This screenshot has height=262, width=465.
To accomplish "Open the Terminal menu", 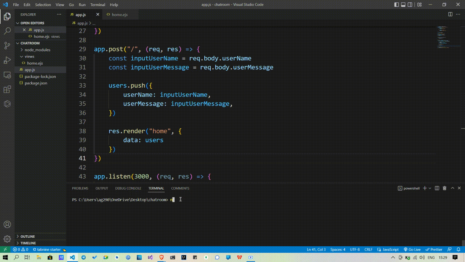I will (x=97, y=5).
